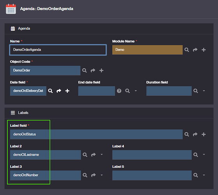This screenshot has width=218, height=195.
Task: Select the Labels section header
Action: 109,113
